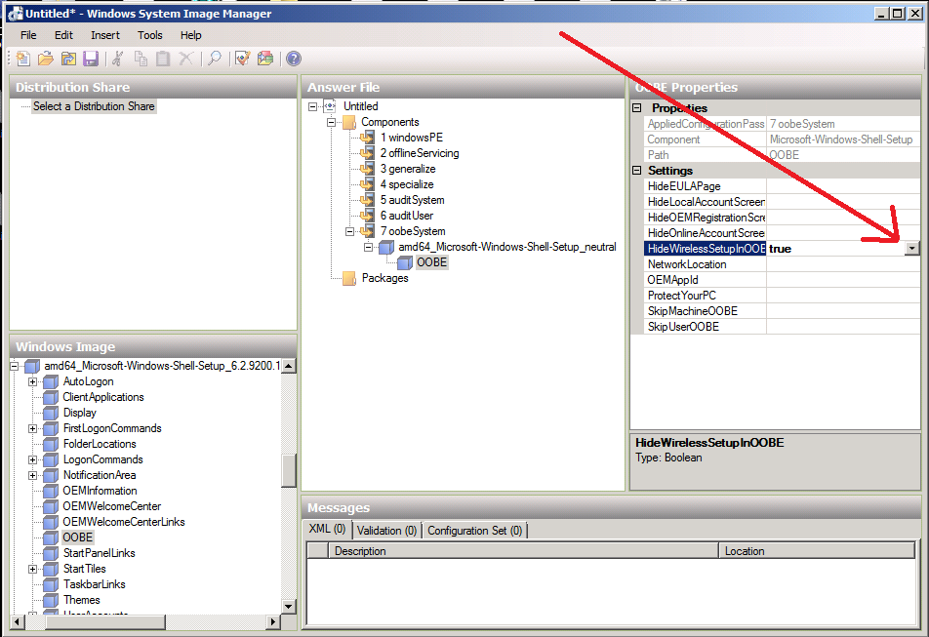Collapse the Components node in Answer File
Screen dimensions: 929x637
(x=331, y=123)
